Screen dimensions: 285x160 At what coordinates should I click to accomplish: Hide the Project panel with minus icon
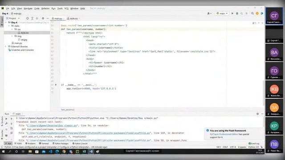(48, 18)
